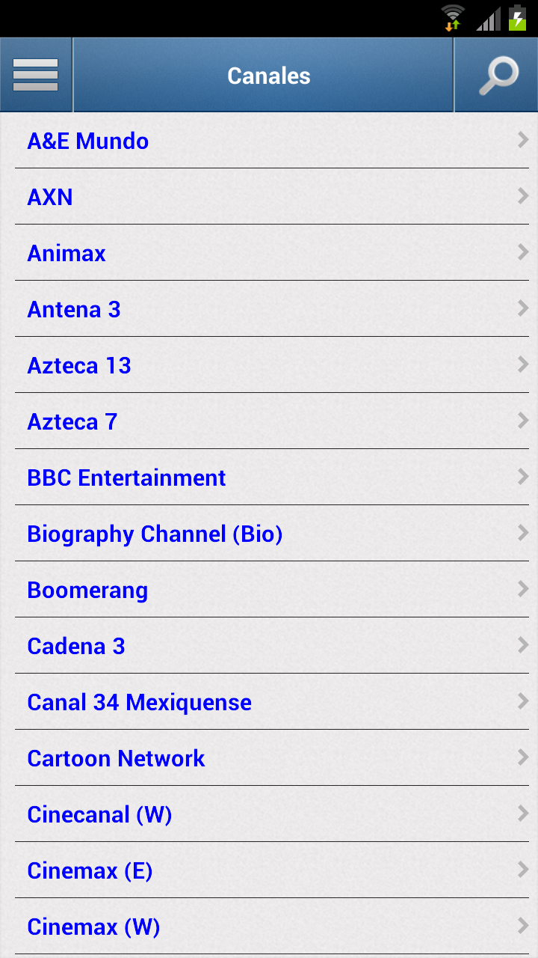This screenshot has width=538, height=958.
Task: Open the Cartoon Network channel
Action: 116,758
